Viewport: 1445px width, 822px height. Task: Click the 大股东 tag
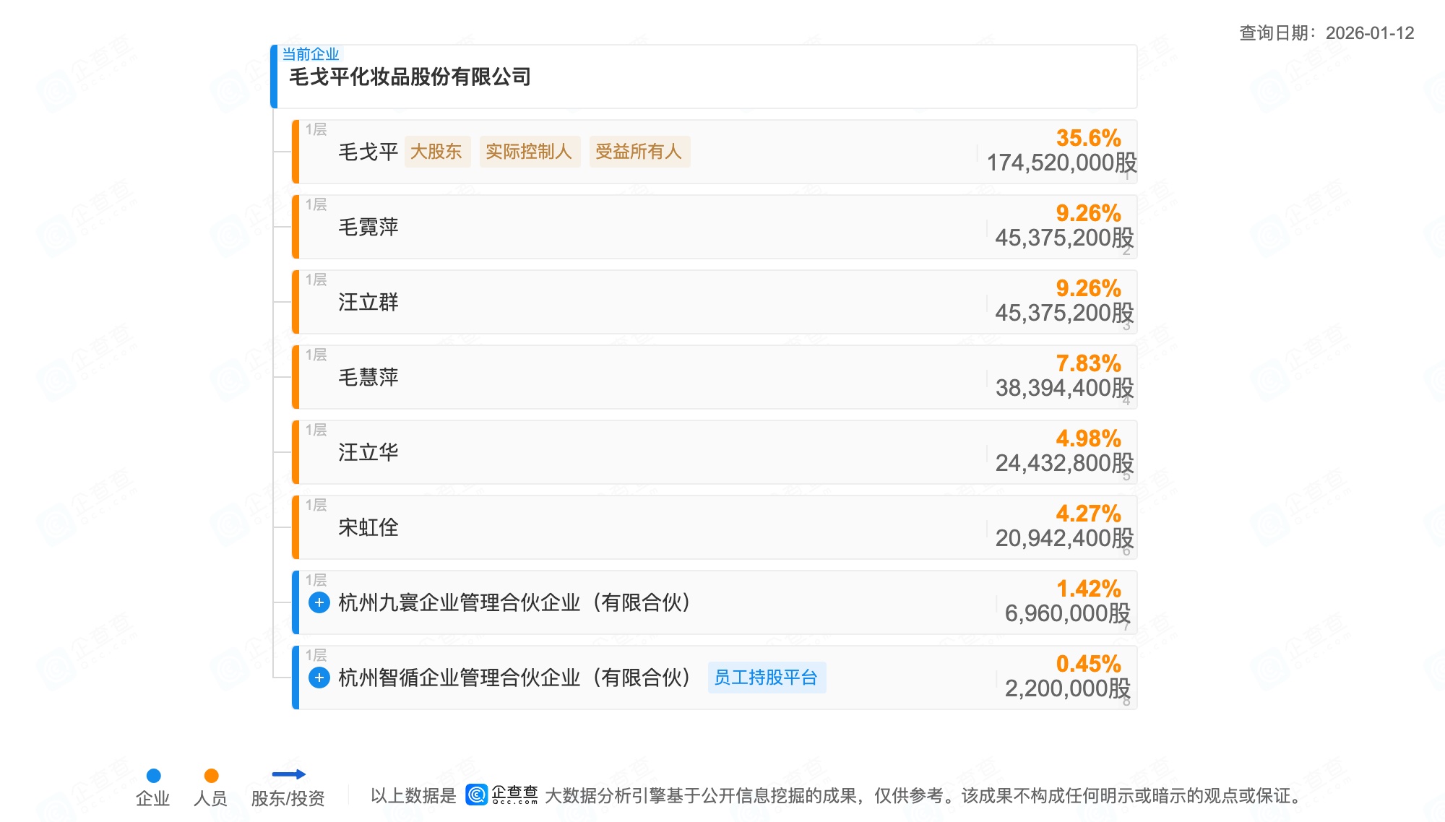436,152
